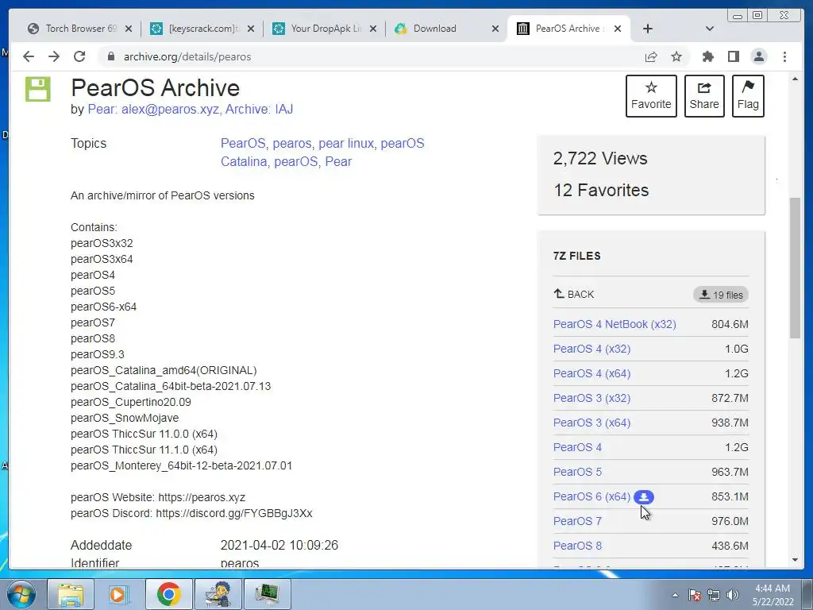
Task: Click the share page icon in address bar
Action: 651,56
